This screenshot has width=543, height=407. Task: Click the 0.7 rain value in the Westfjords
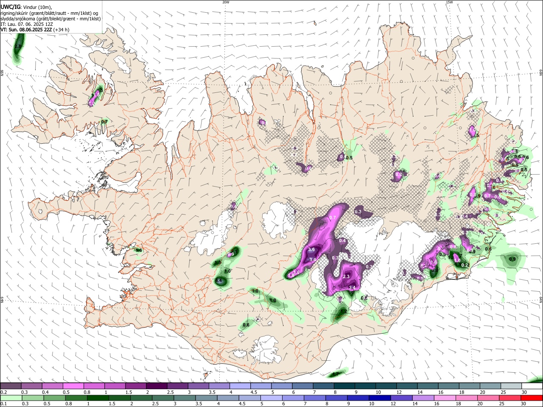click(104, 122)
